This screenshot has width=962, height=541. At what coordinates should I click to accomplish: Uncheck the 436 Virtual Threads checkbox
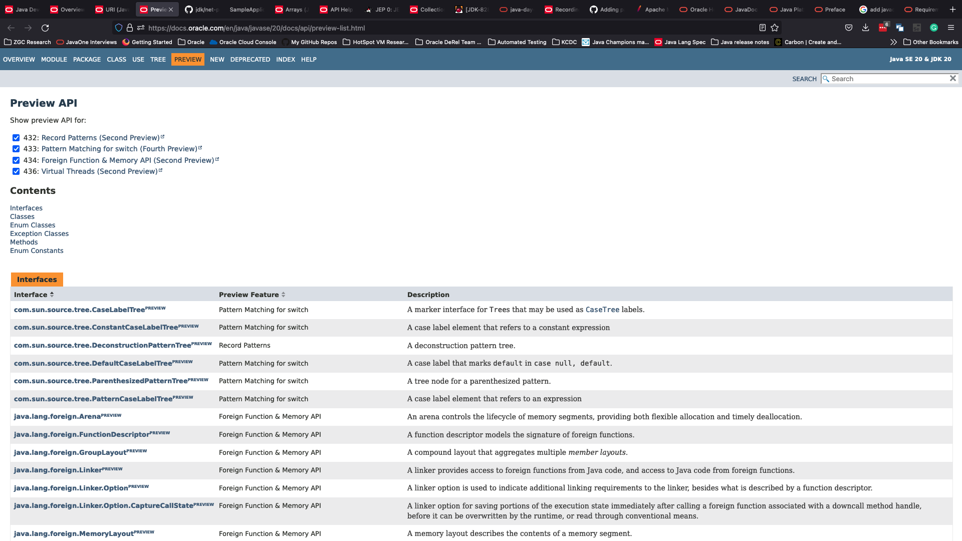click(x=16, y=171)
